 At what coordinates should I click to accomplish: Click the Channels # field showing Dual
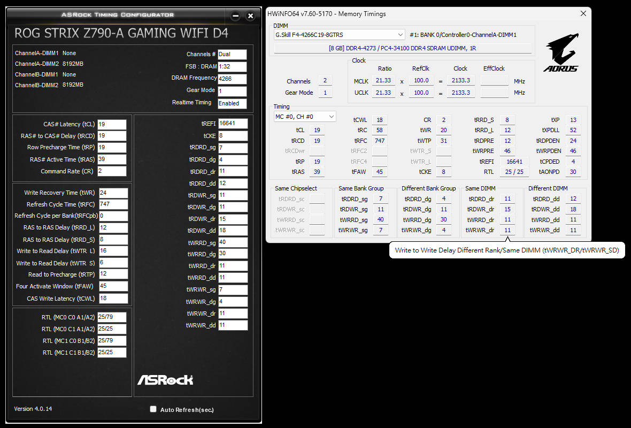232,55
